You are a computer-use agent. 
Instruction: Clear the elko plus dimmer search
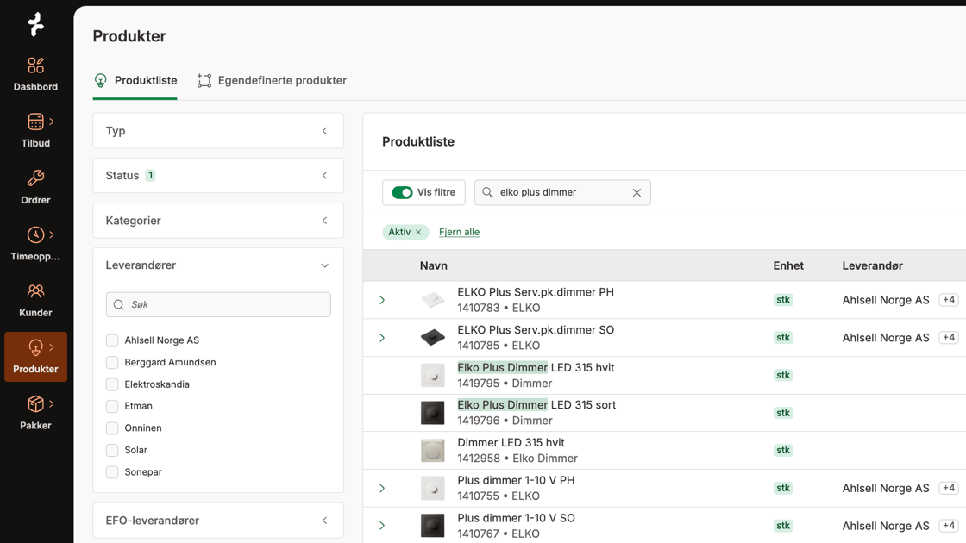click(637, 193)
